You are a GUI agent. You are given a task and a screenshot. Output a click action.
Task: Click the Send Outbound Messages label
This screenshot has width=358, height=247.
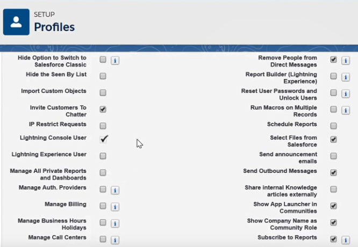pos(280,171)
